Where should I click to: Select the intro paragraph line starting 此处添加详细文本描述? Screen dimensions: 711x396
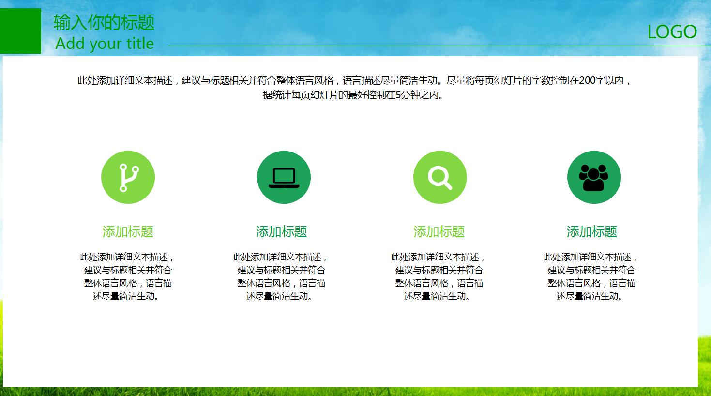pyautogui.click(x=355, y=81)
